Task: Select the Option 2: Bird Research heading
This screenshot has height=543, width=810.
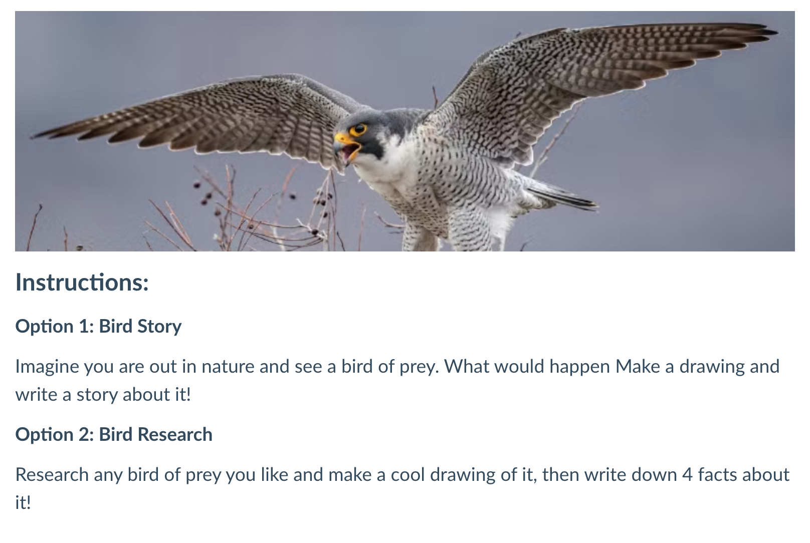Action: [x=114, y=434]
